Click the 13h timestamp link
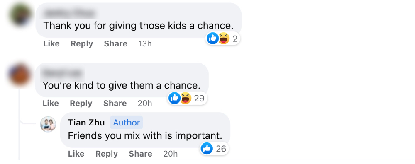The height and width of the screenshot is (164, 415). pos(145,43)
